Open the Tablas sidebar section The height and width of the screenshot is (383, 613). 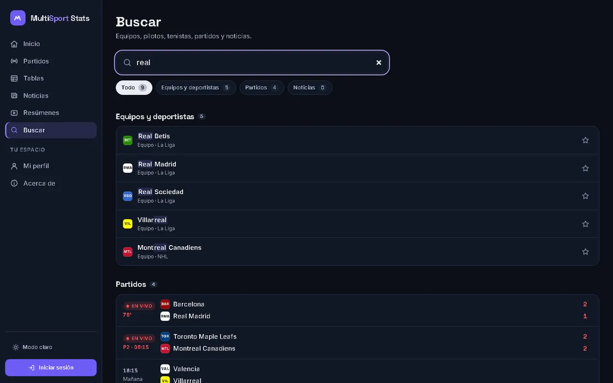click(x=51, y=78)
